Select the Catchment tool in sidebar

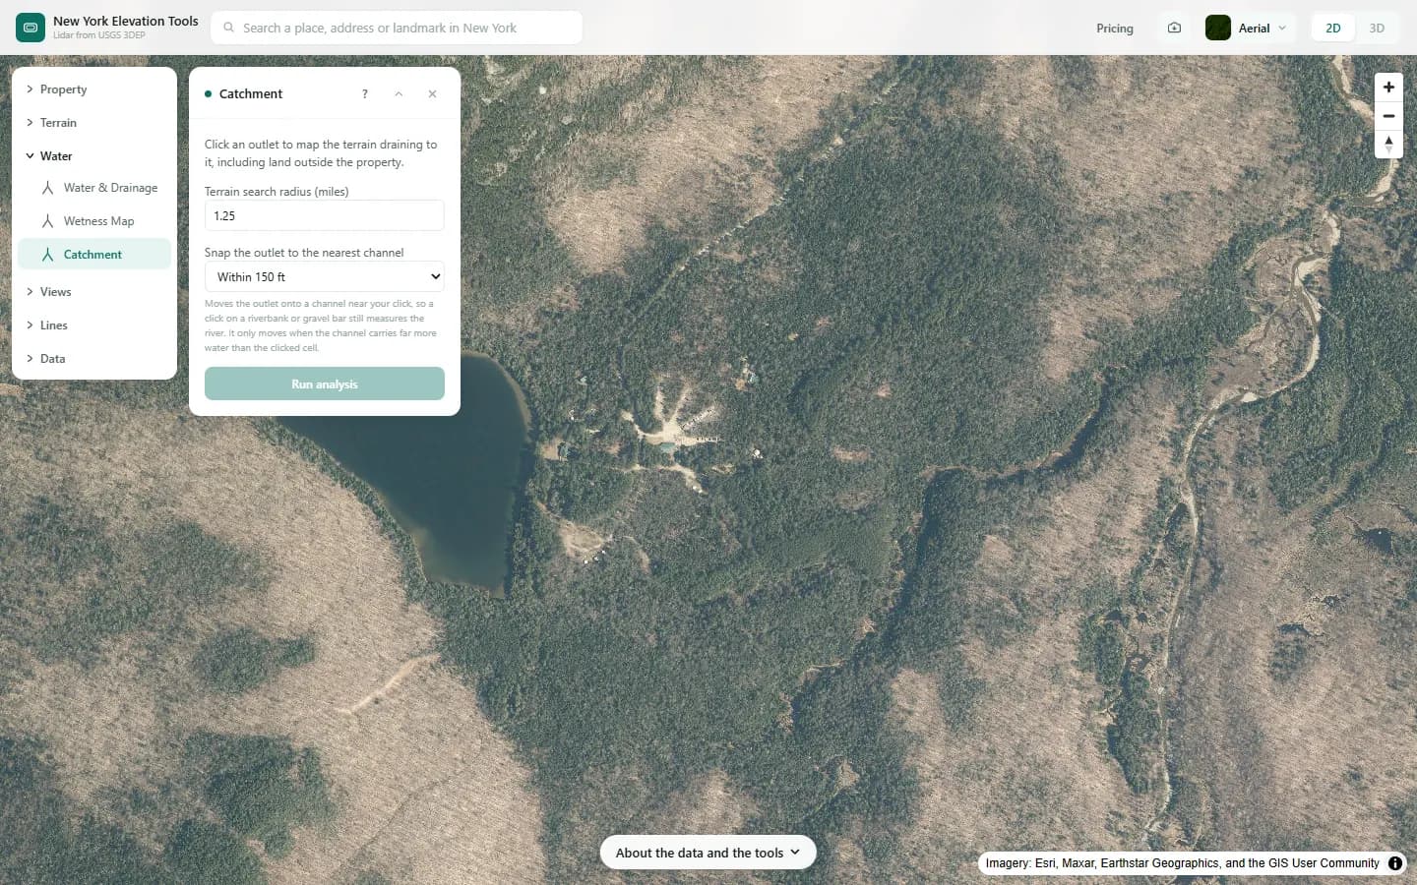pyautogui.click(x=94, y=255)
